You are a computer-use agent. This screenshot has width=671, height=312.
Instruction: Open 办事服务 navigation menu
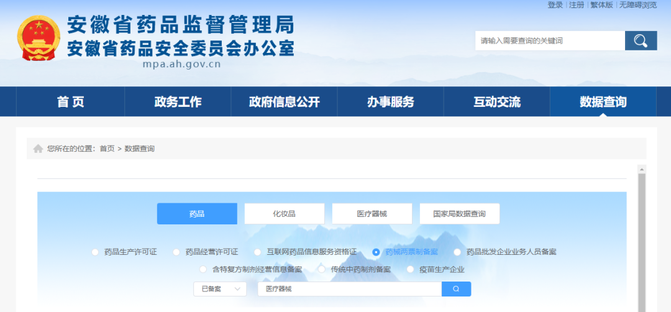(x=390, y=102)
